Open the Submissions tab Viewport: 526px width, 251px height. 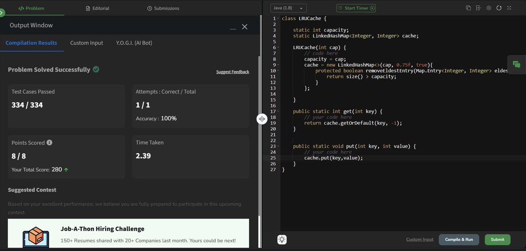(x=163, y=8)
